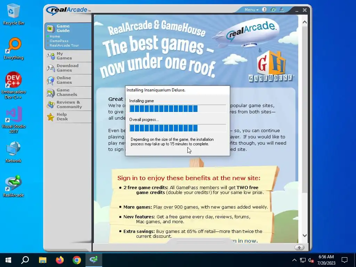Minimize the RealArcade window
Screen dimensions: 356x267
pos(297,10)
